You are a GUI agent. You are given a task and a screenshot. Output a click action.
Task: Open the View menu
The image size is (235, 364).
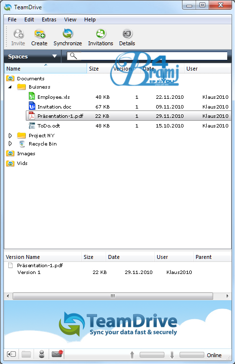point(70,19)
